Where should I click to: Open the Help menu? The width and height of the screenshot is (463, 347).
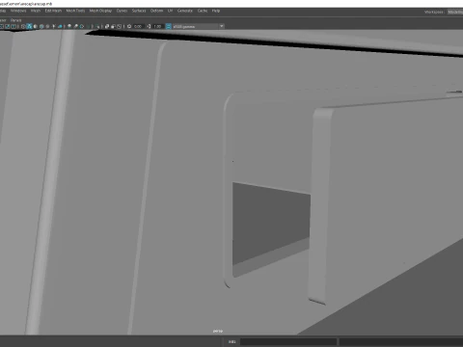(x=216, y=11)
